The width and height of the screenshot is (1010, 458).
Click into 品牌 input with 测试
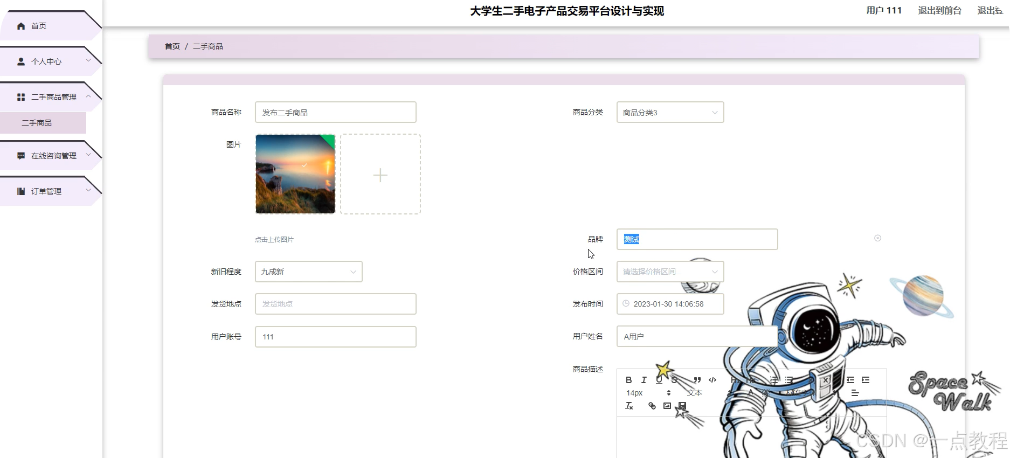pos(697,239)
